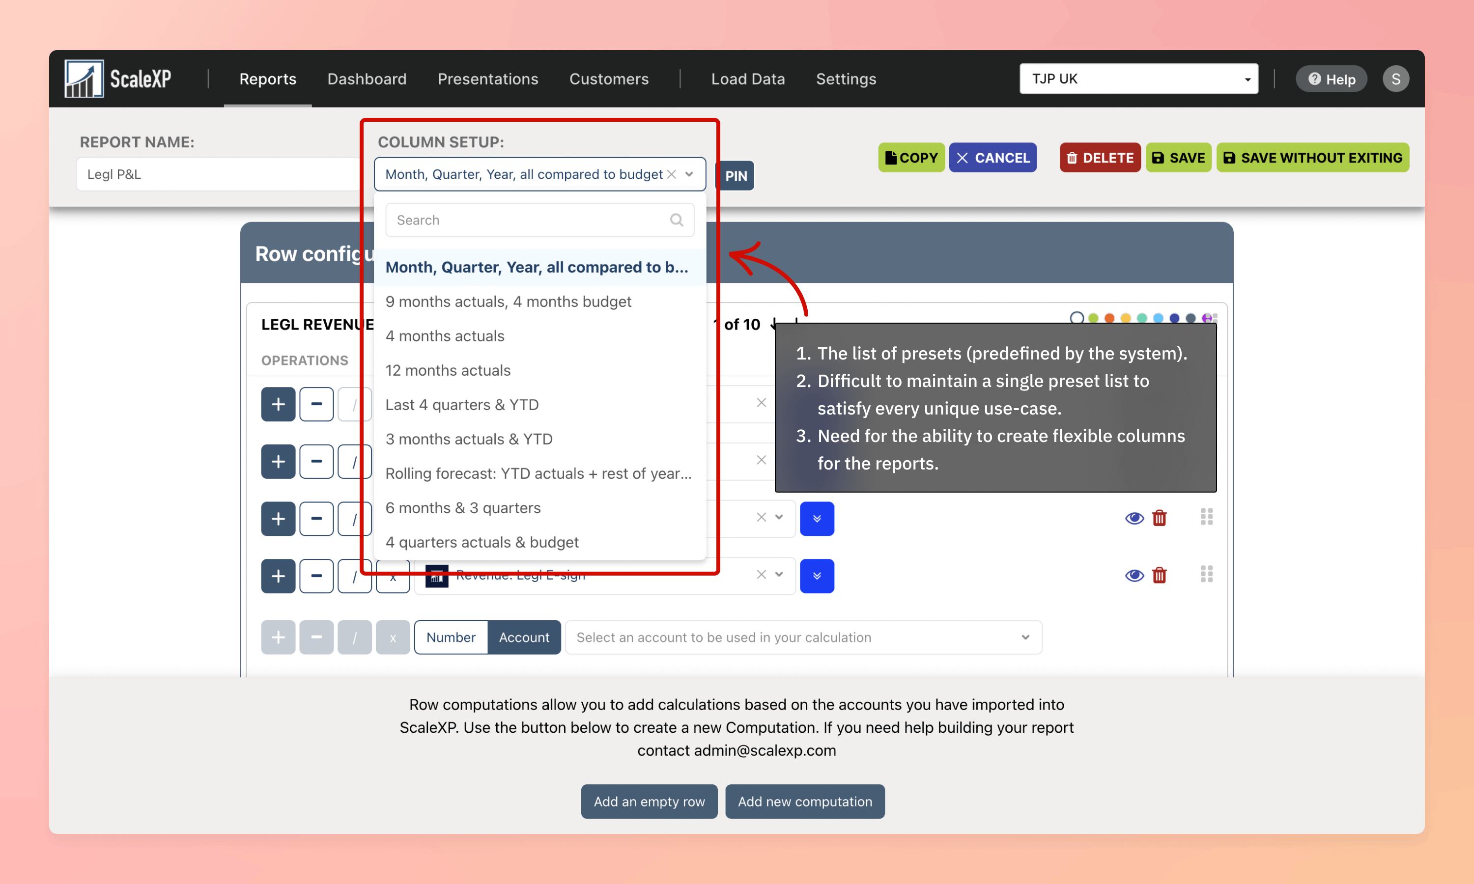Select the Number toggle option
Viewport: 1474px width, 884px height.
pyautogui.click(x=451, y=637)
